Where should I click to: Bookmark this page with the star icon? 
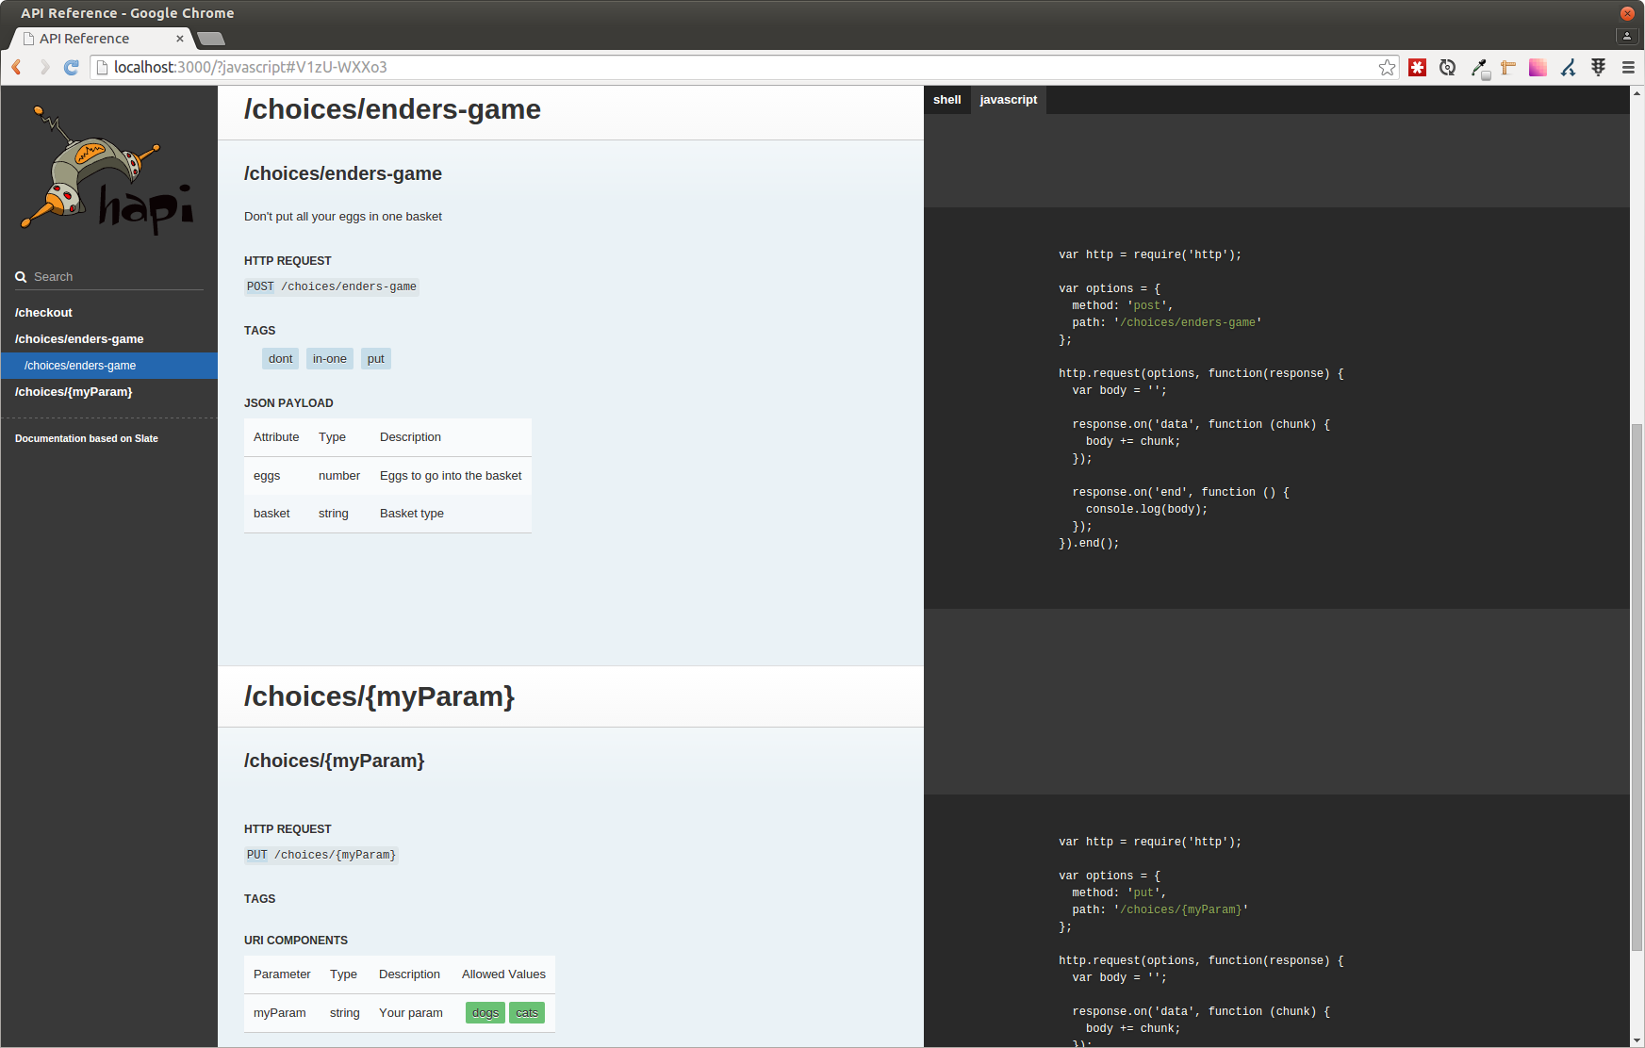tap(1387, 67)
